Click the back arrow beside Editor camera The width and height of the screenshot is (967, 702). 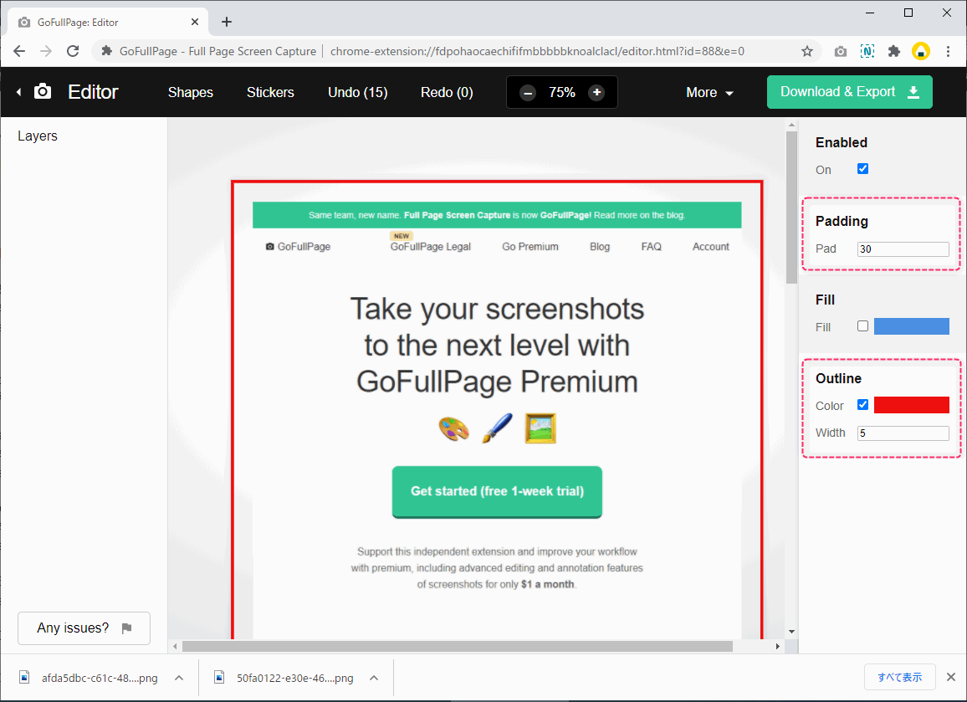(x=19, y=92)
